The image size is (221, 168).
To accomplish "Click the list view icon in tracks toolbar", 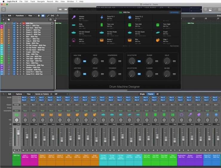I will tap(39, 16).
